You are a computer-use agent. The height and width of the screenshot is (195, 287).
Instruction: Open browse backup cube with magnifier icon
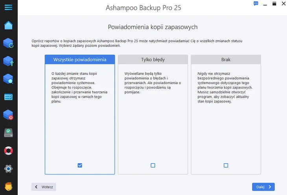pyautogui.click(x=8, y=79)
